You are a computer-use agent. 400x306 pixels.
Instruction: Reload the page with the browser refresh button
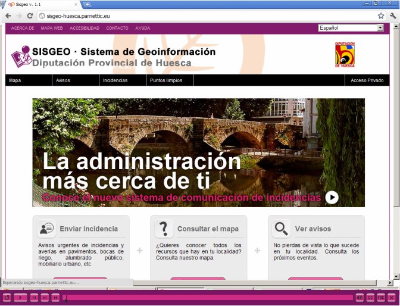32,15
